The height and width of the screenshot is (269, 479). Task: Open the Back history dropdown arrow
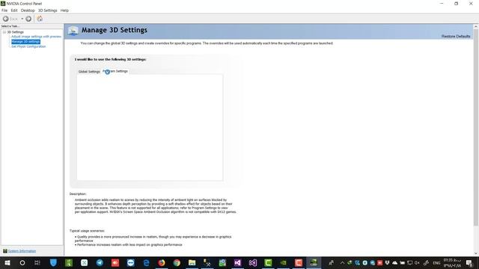(x=22, y=19)
